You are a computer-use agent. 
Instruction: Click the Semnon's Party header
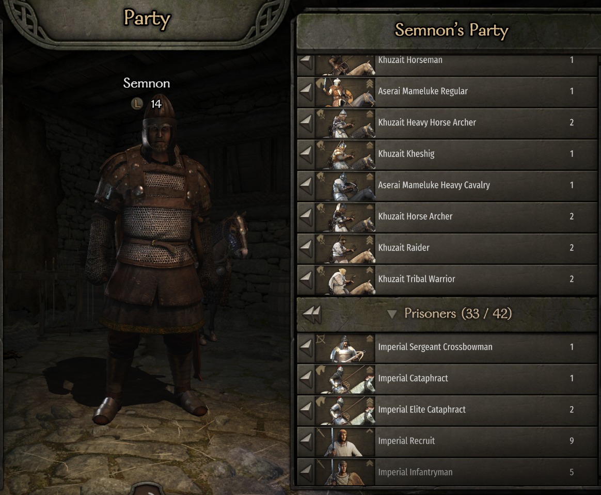coord(451,30)
